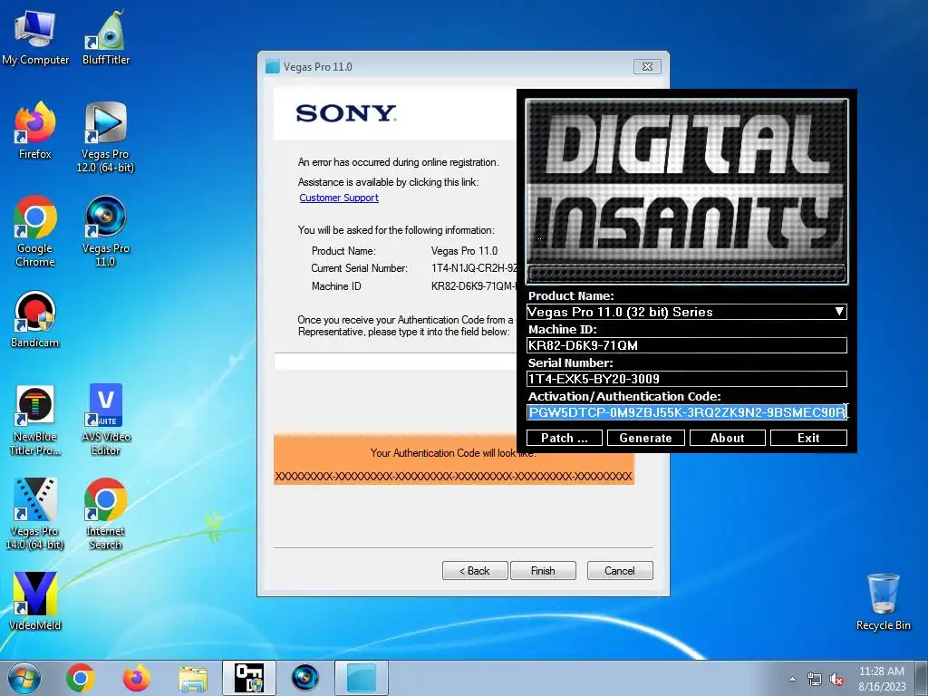Open the muted volume tray icon
The image size is (928, 696).
836,680
